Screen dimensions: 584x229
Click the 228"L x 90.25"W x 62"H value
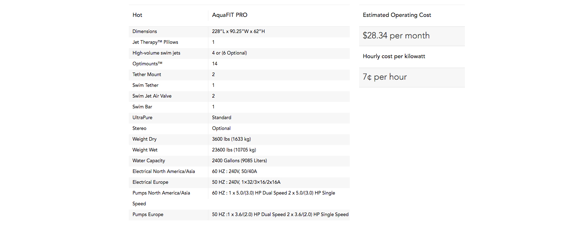point(238,32)
